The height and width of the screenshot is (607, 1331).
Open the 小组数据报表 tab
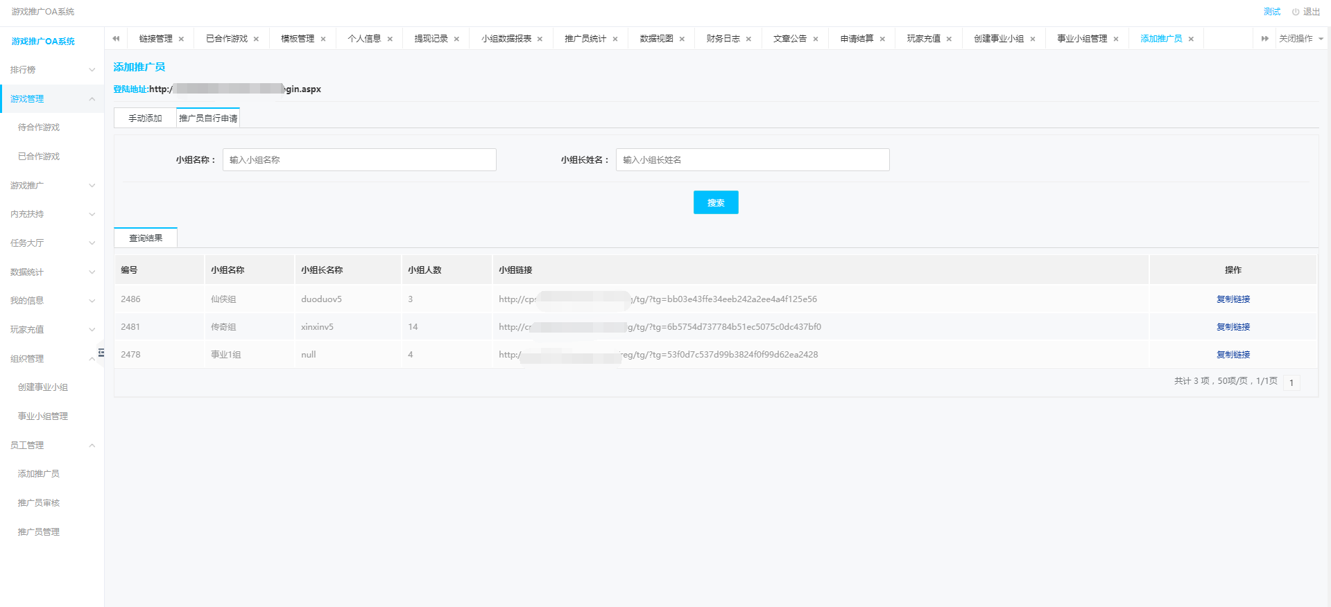point(506,39)
